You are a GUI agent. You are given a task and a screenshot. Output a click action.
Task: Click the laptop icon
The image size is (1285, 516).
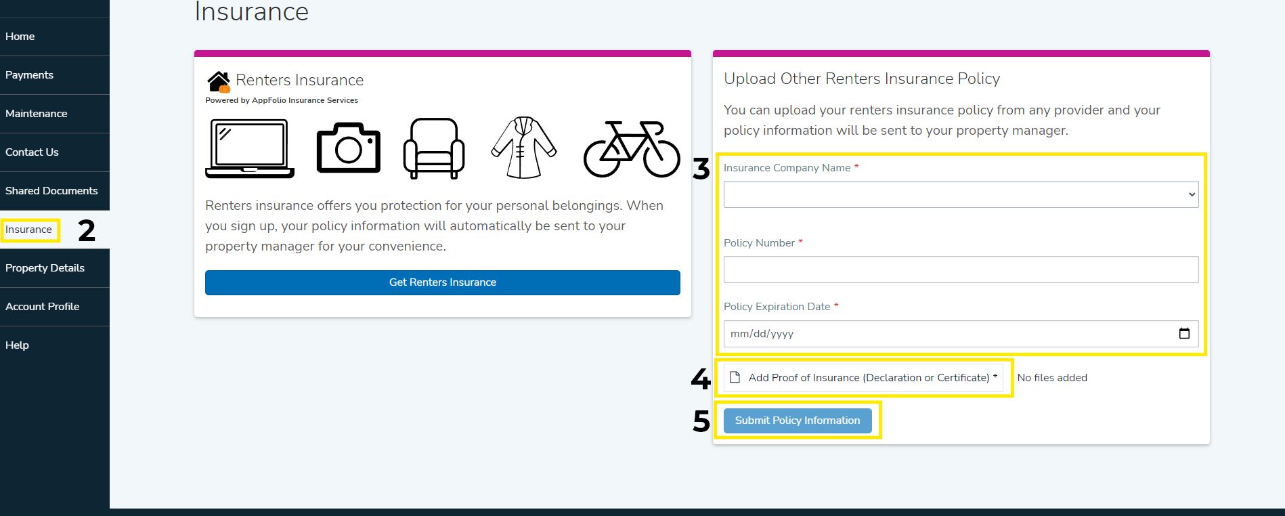point(250,148)
